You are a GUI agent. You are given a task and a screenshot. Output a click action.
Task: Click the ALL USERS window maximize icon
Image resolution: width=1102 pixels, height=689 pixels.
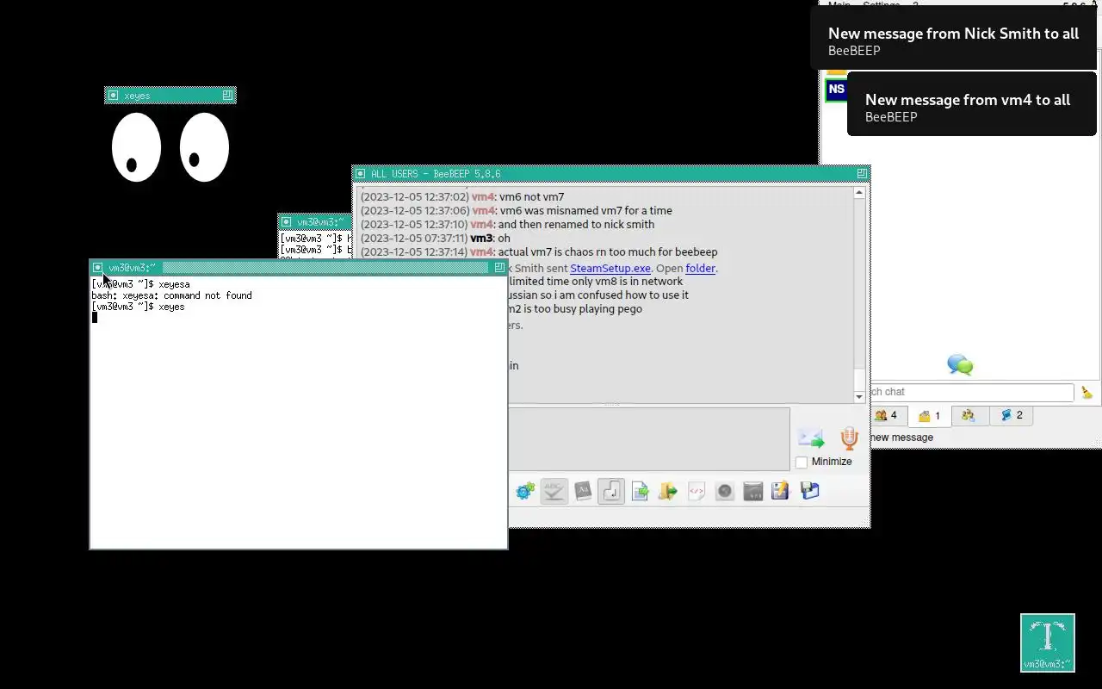point(862,174)
